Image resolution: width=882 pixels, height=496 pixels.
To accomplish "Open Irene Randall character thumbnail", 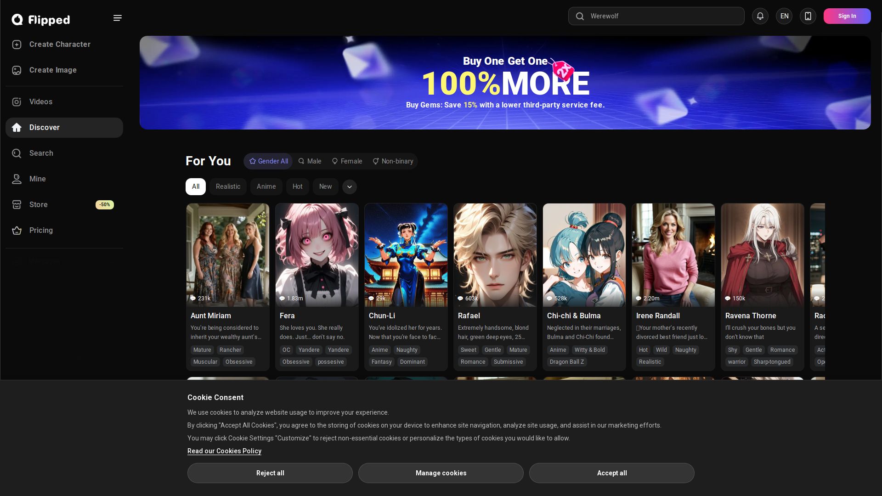I will [x=673, y=255].
